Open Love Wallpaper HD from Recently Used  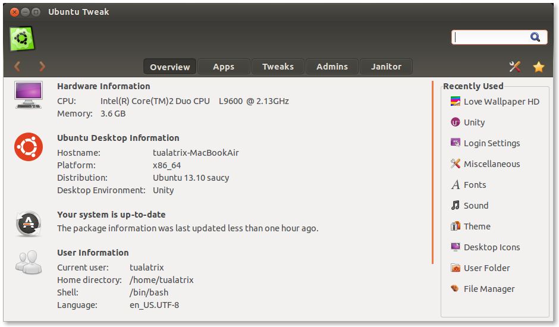pos(501,102)
